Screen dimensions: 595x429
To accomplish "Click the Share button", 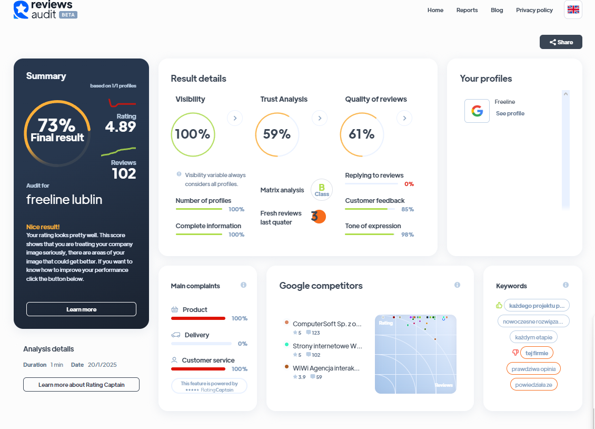I will 561,42.
